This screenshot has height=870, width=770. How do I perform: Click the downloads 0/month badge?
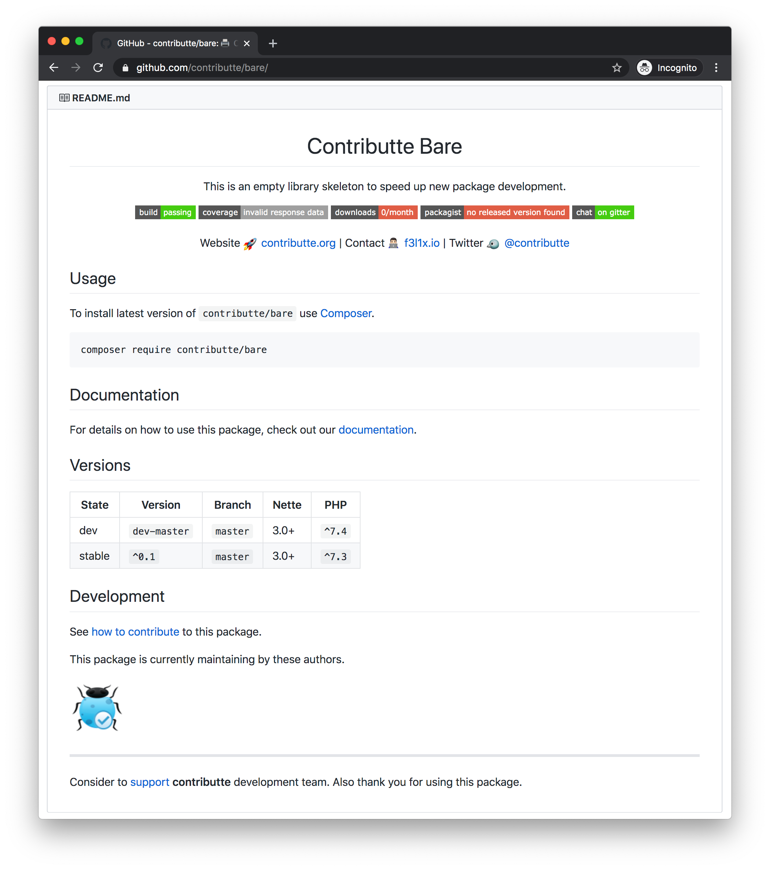tap(374, 212)
